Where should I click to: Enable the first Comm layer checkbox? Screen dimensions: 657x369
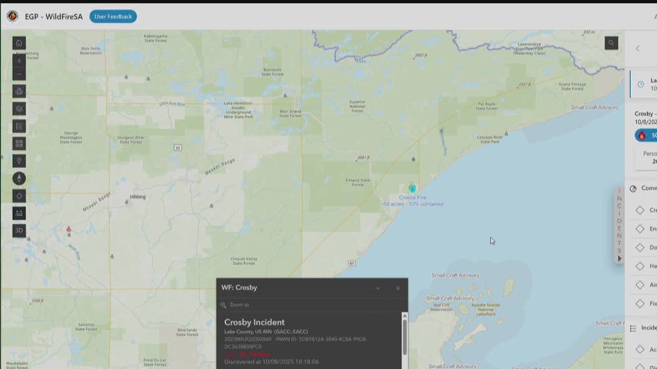click(x=641, y=209)
